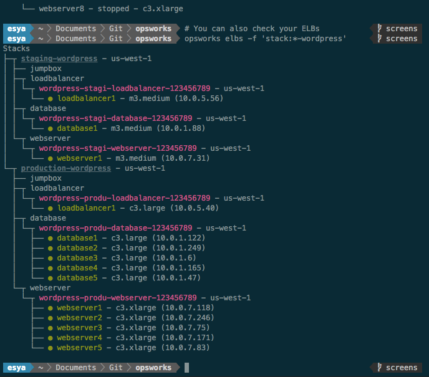The image size is (429, 377).
Task: Click status dot beside staging database1 m3.medium
Action: [51, 129]
